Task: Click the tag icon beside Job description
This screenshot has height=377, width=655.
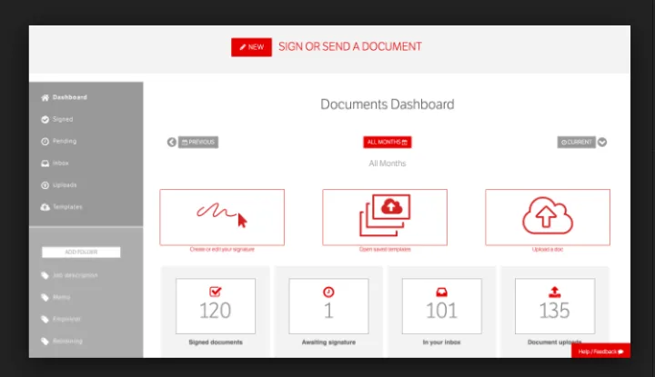Action: (x=45, y=275)
